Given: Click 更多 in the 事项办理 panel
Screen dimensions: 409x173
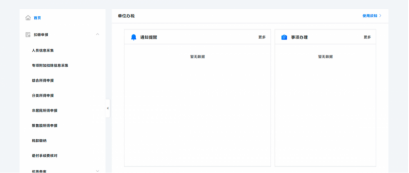Looking at the screenshot, I should click(367, 38).
